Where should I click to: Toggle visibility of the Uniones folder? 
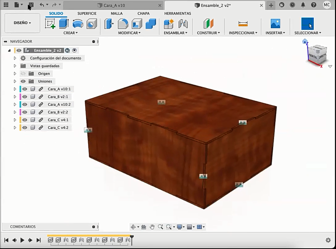pos(23,81)
